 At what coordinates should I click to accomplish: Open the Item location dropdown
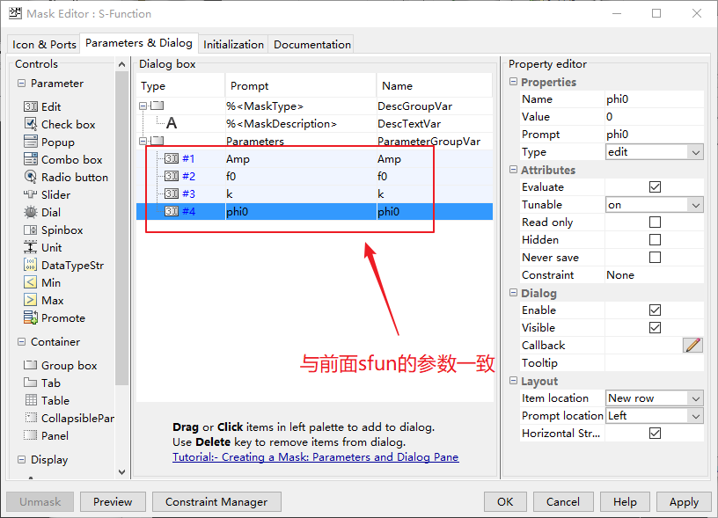[655, 398]
